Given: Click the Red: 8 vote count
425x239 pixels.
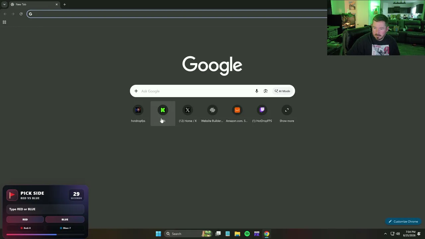Looking at the screenshot, I should 25,228.
